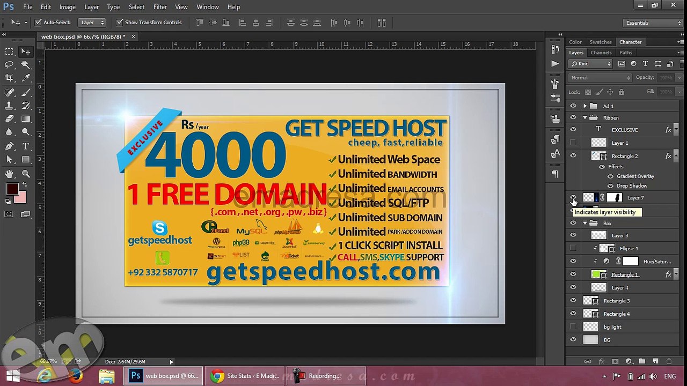Image resolution: width=687 pixels, height=386 pixels.
Task: Select the History Brush tool
Action: (26, 106)
